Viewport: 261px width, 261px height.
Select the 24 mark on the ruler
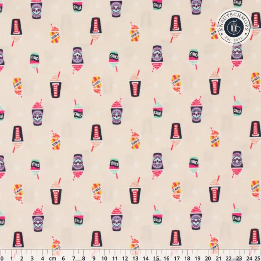click(249, 258)
